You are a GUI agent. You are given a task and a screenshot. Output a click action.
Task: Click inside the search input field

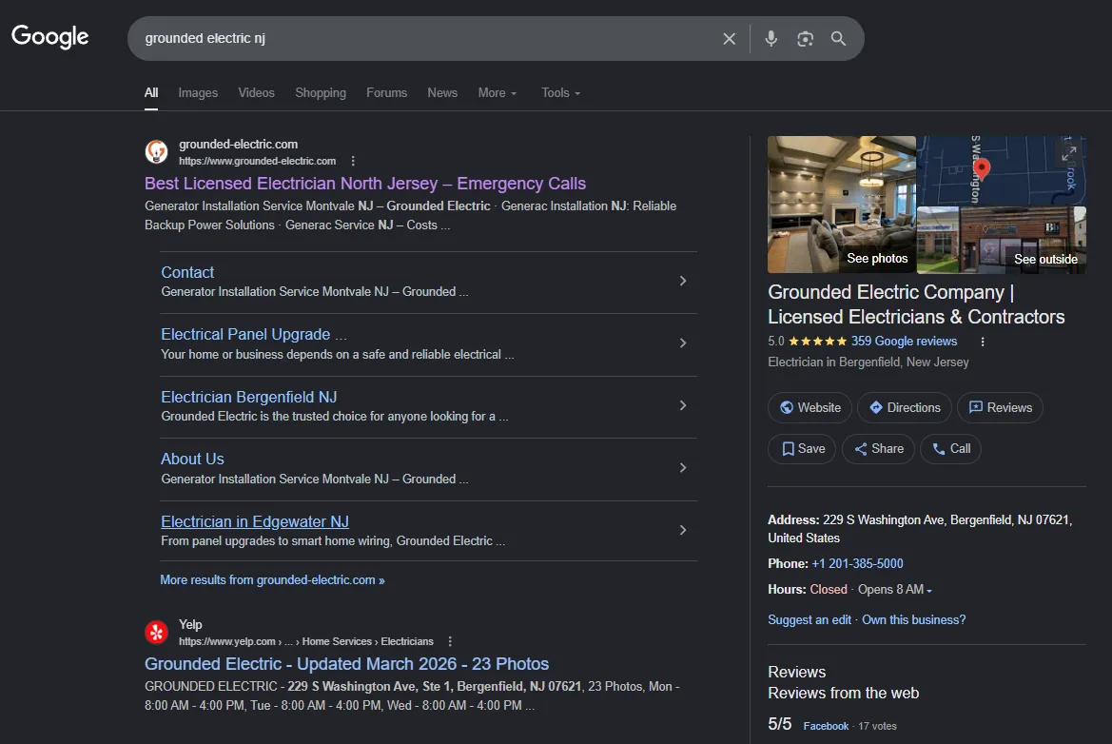pos(419,39)
